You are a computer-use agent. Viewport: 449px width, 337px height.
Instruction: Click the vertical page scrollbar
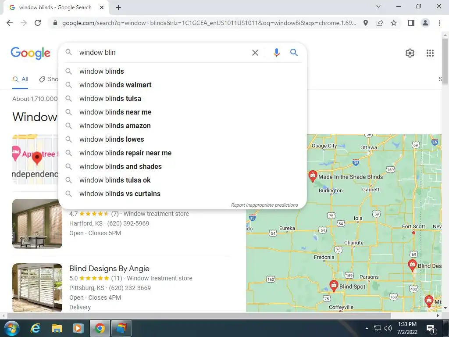pyautogui.click(x=445, y=61)
